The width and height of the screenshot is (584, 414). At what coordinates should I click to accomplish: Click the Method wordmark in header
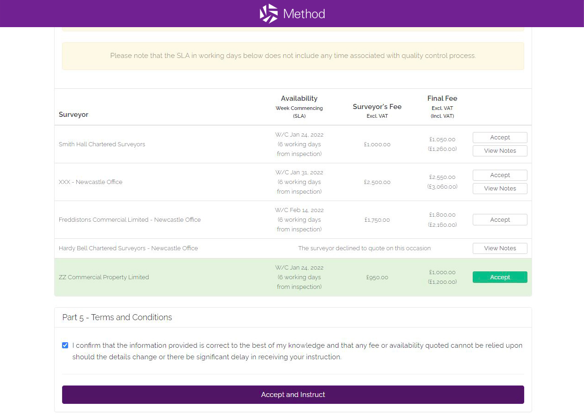point(304,14)
